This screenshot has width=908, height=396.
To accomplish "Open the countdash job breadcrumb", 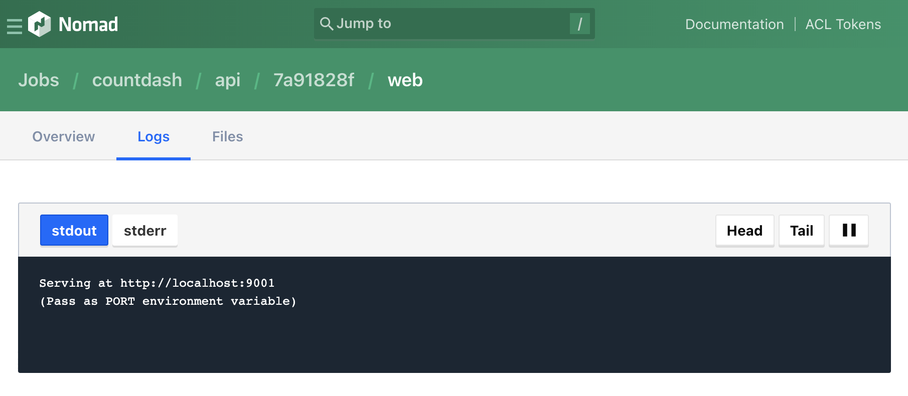I will 137,80.
